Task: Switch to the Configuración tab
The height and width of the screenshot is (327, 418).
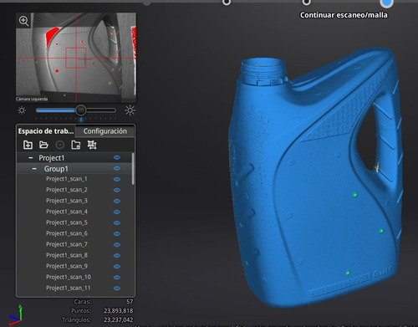Action: coord(105,131)
